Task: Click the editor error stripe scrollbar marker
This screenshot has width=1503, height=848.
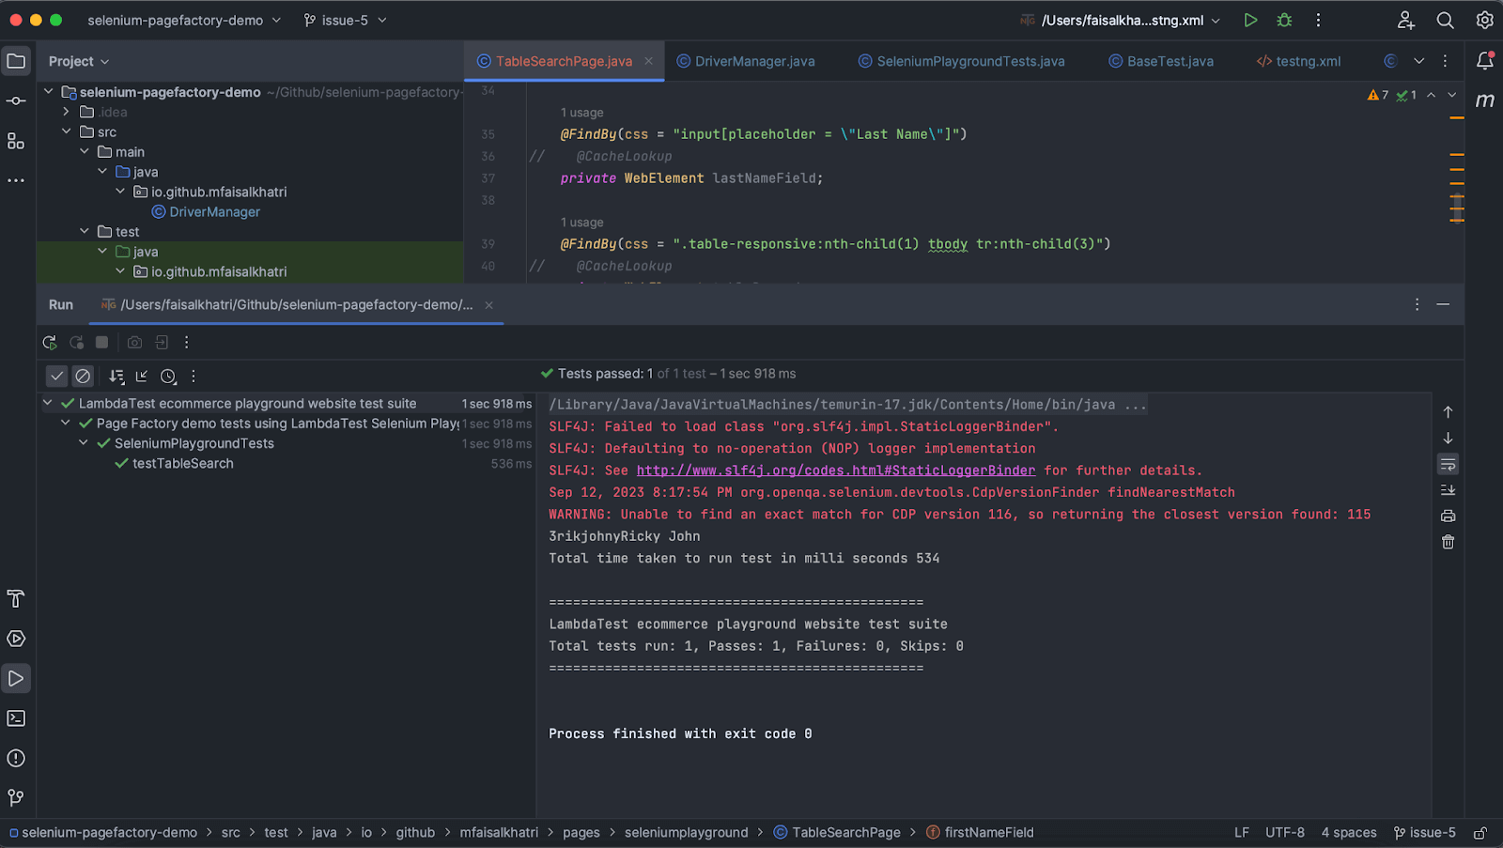Action: [1457, 117]
